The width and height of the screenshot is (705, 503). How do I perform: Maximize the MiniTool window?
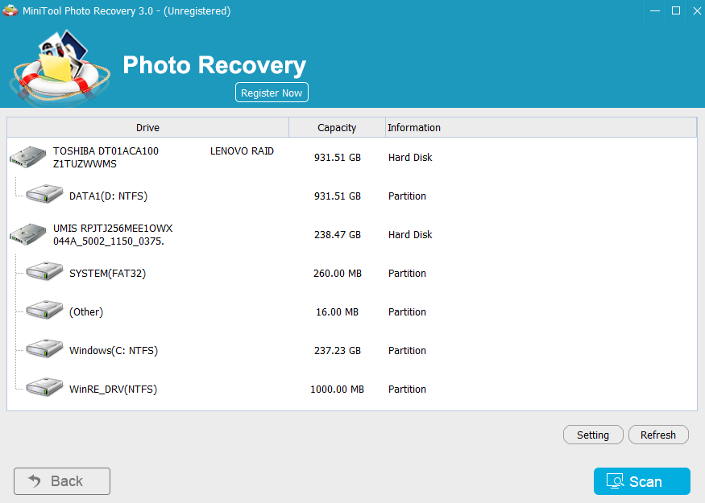pos(676,10)
